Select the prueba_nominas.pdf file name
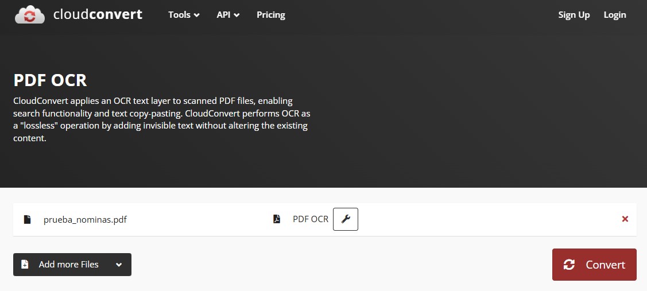 coord(85,220)
